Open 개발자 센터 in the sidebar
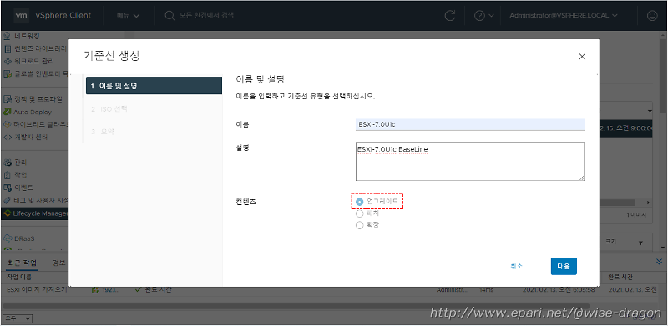 tap(31, 137)
